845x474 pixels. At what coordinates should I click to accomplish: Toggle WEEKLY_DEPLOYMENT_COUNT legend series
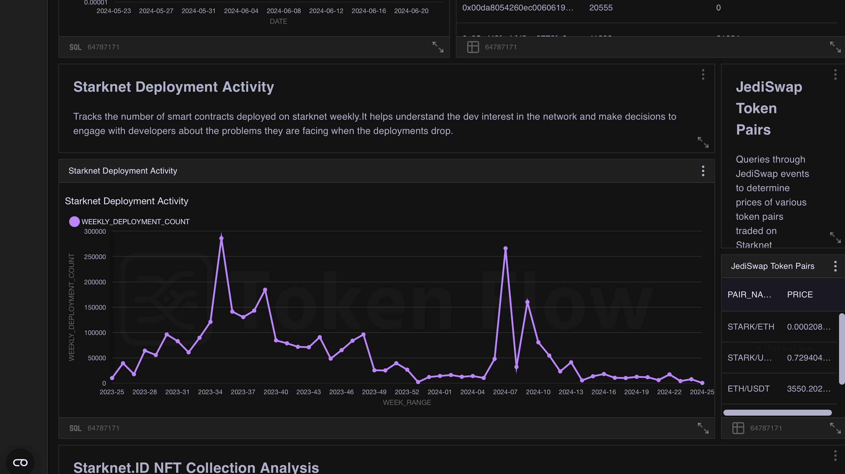click(x=129, y=222)
